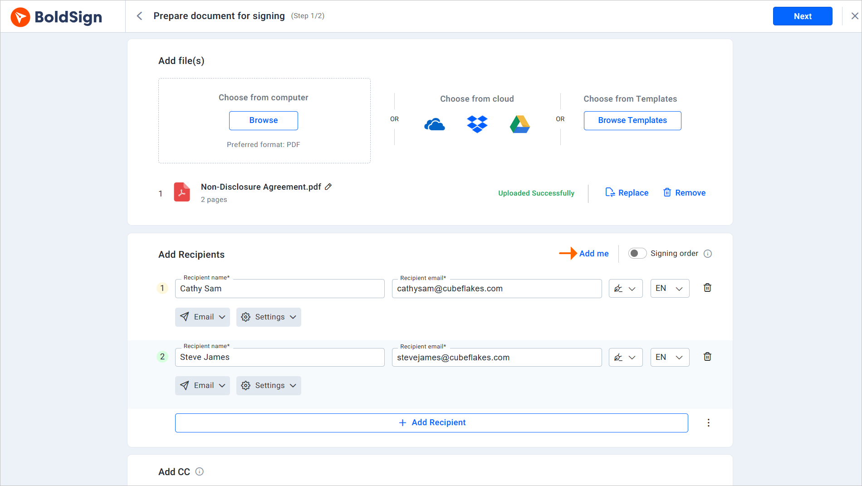862x486 pixels.
Task: Open Email delivery dropdown for Steve James
Action: [x=202, y=386]
